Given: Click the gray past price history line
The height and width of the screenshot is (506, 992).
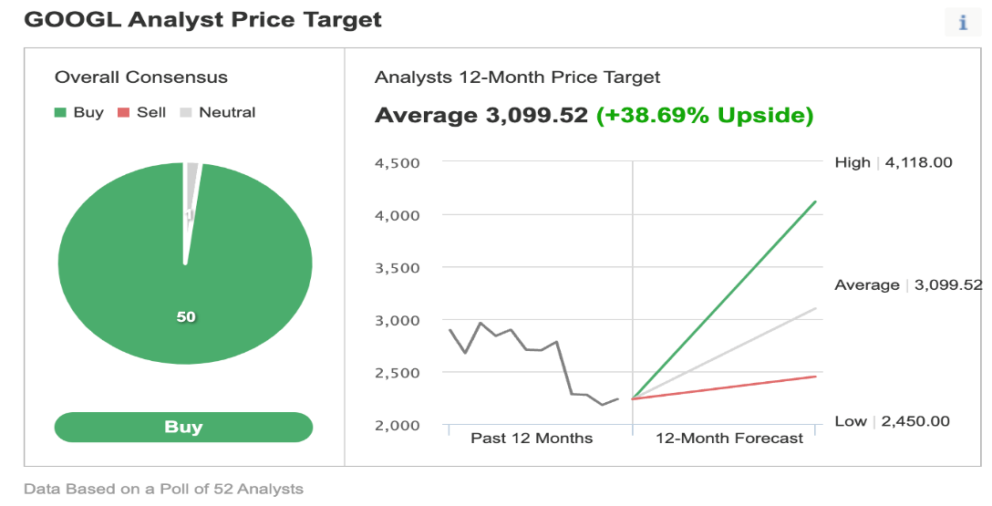Looking at the screenshot, I should point(533,364).
